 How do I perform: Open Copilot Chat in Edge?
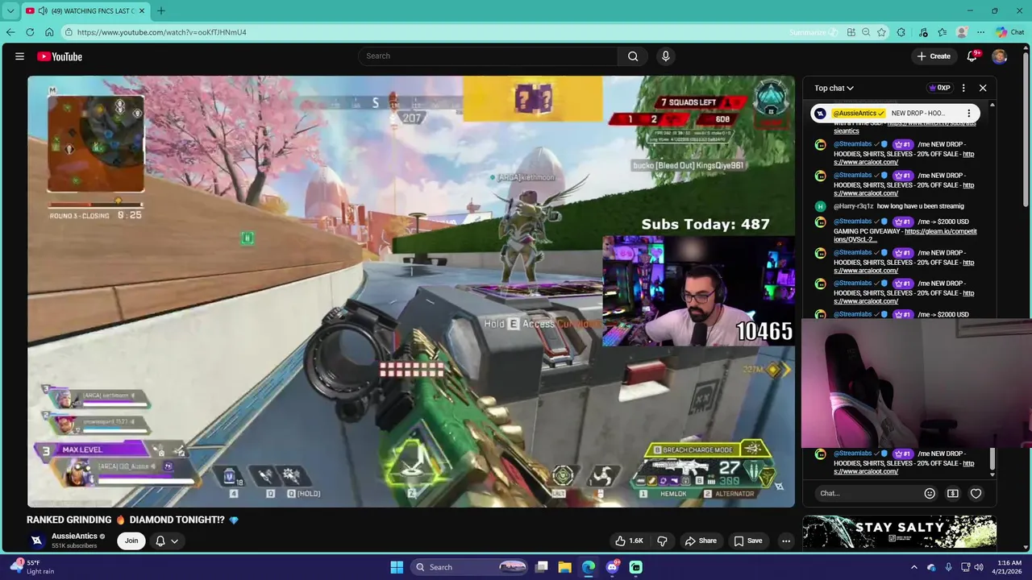[x=1009, y=32]
